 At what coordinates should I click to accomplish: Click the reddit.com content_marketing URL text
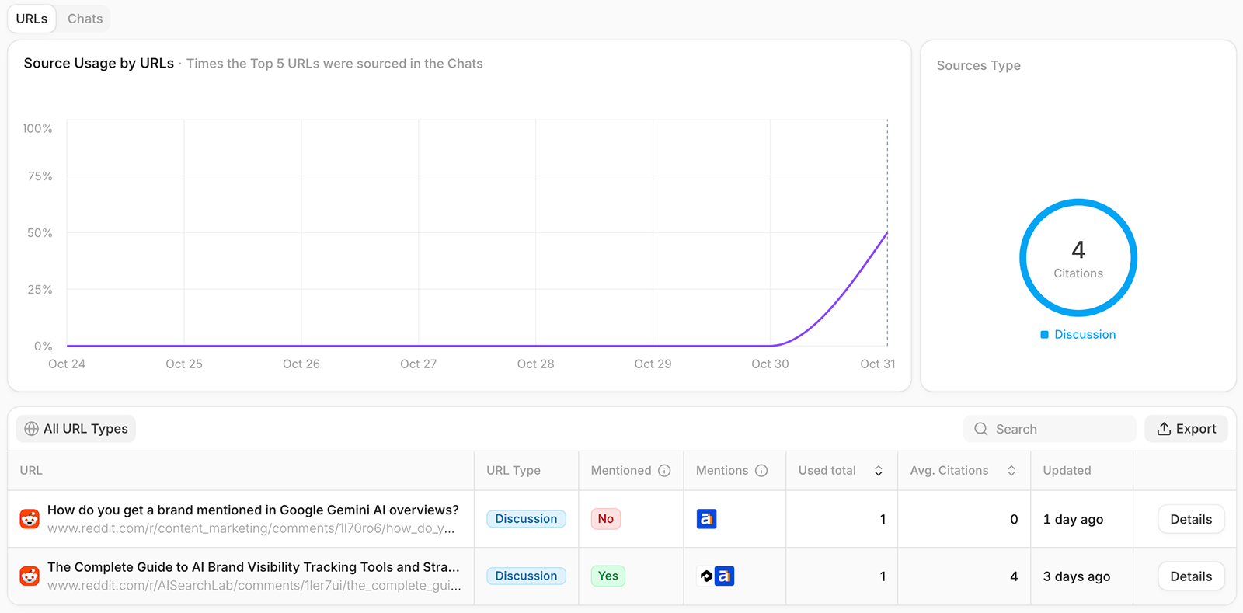251,528
